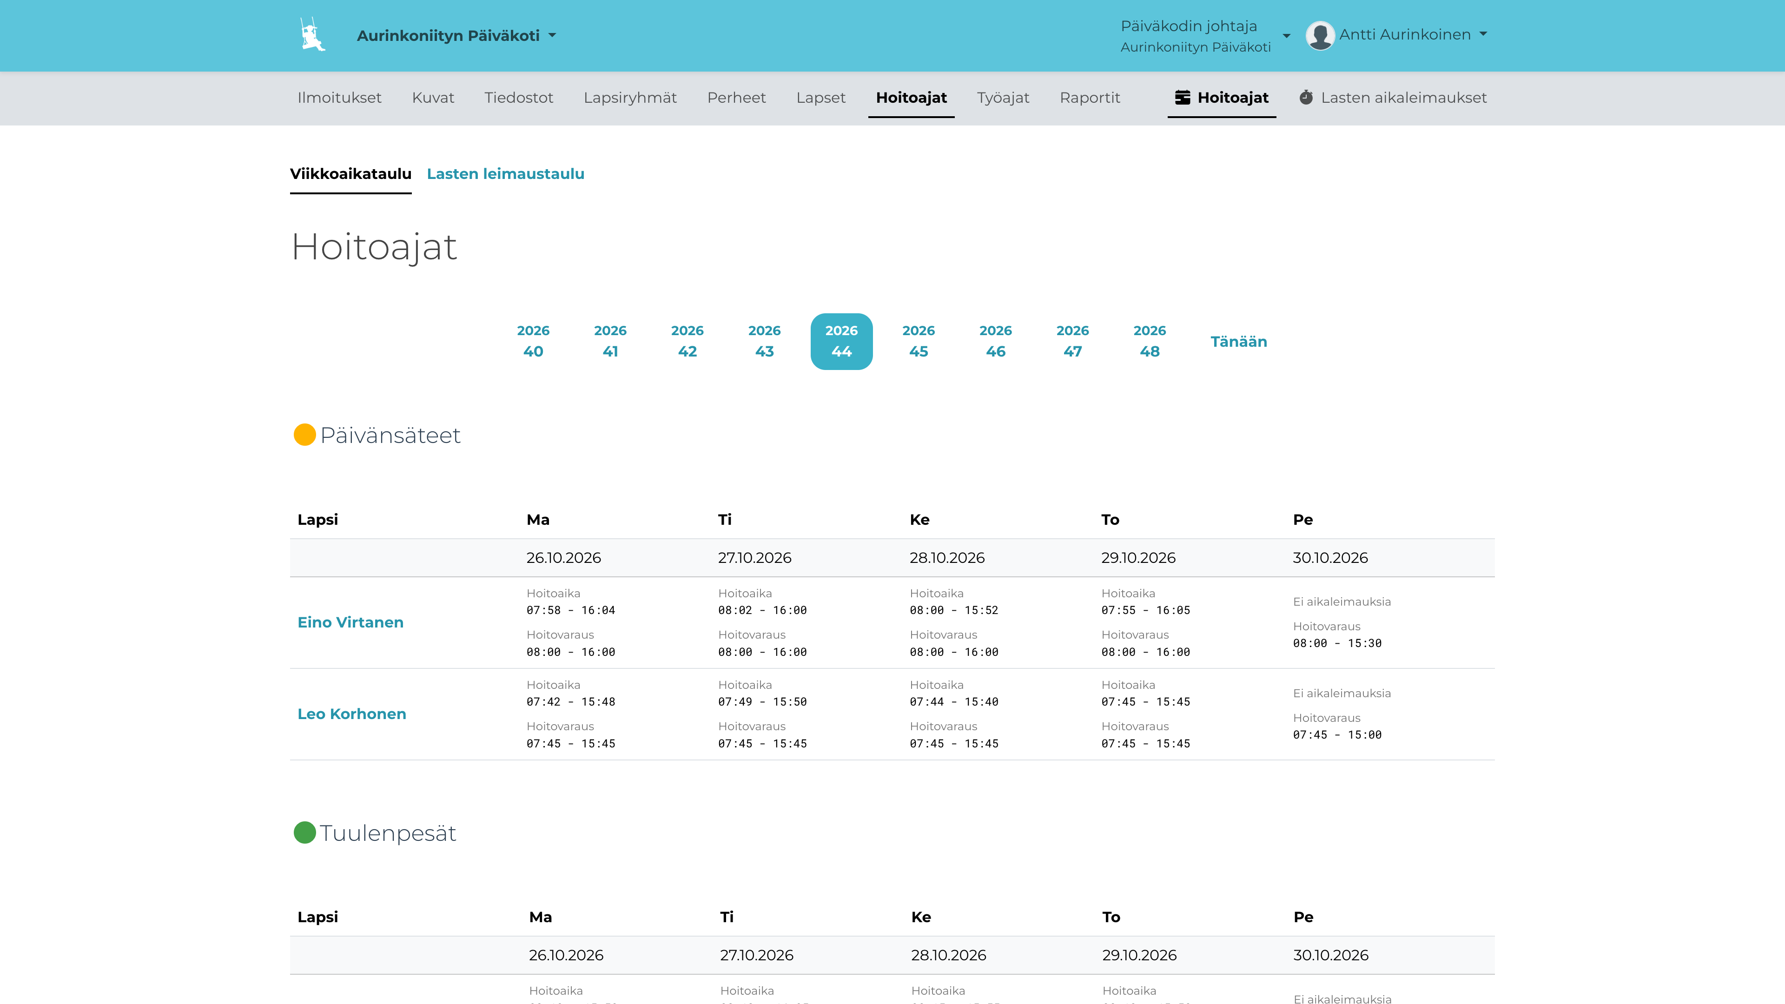Jump to week 42 of 2026
The image size is (1785, 1004).
(687, 341)
